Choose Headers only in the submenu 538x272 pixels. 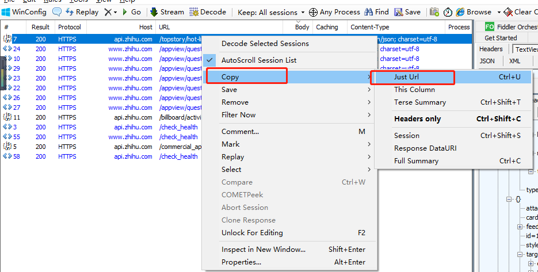click(x=417, y=119)
